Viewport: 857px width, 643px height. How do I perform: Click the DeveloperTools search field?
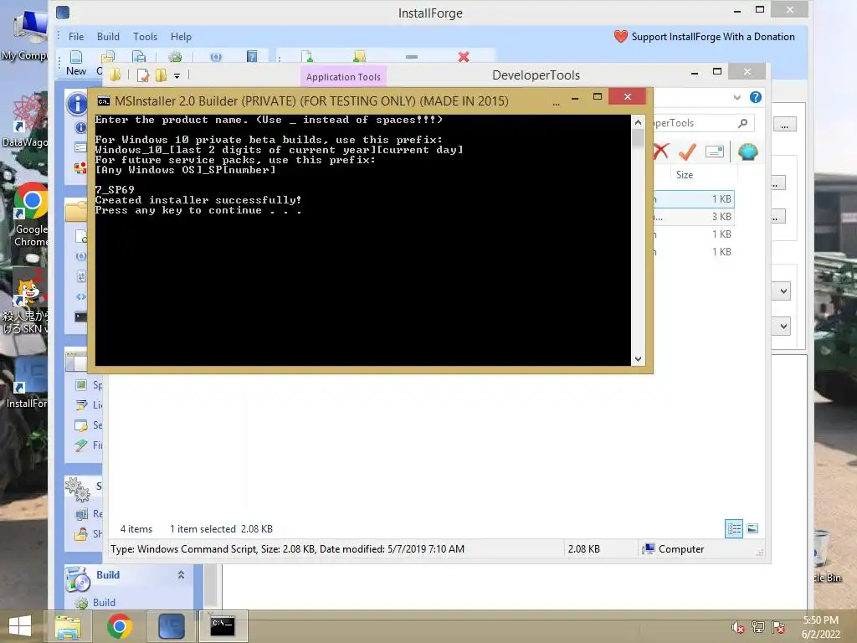pyautogui.click(x=703, y=123)
